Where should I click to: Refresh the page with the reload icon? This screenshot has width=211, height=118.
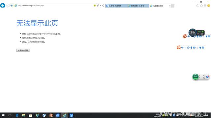click(x=103, y=6)
